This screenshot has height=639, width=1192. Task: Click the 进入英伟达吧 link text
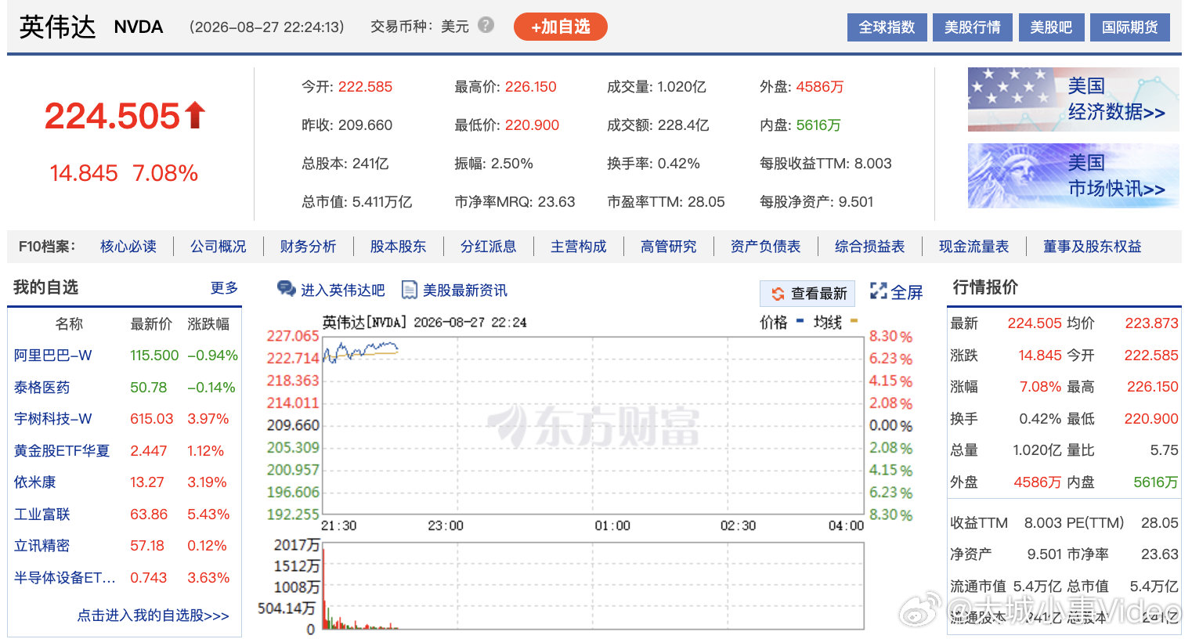tap(343, 291)
